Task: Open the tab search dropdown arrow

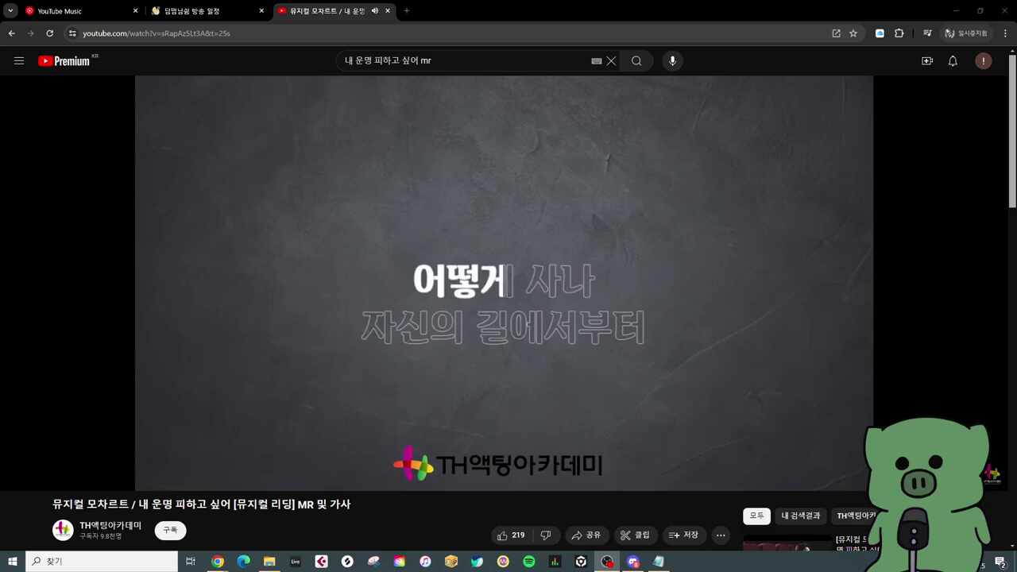Action: tap(11, 11)
